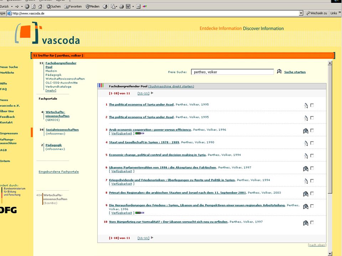Expand the [mehr] list of pools
Screen dimensions: 342x256
(x=51, y=91)
